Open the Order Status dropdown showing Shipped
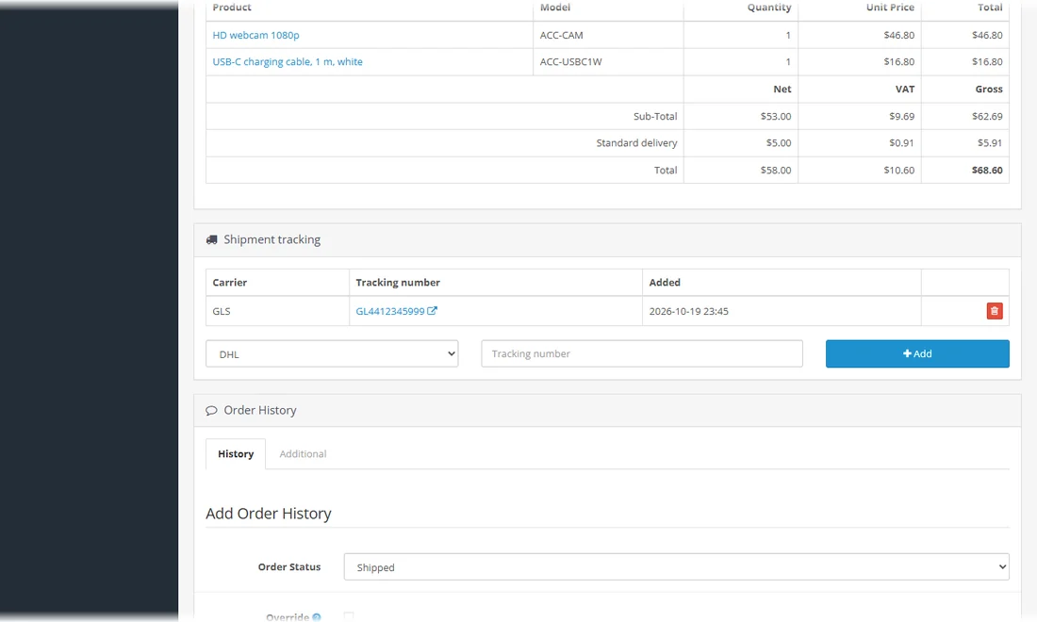The width and height of the screenshot is (1037, 622). click(x=676, y=567)
